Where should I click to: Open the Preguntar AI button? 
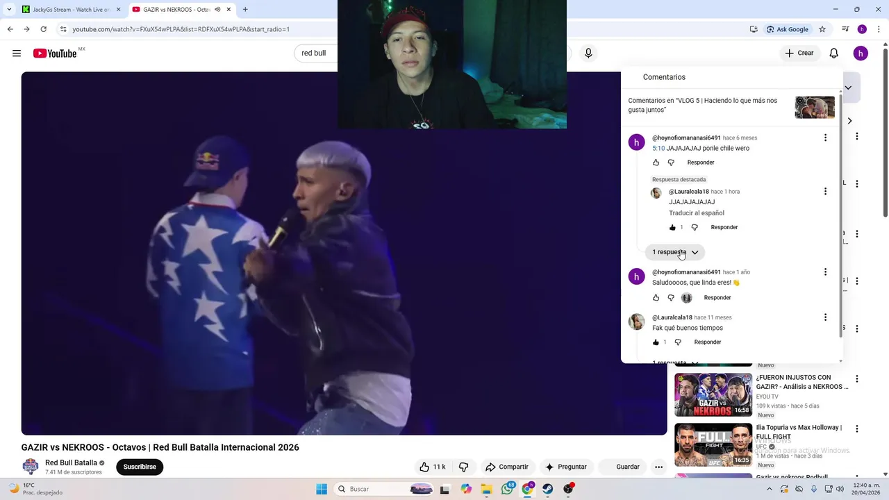click(566, 467)
